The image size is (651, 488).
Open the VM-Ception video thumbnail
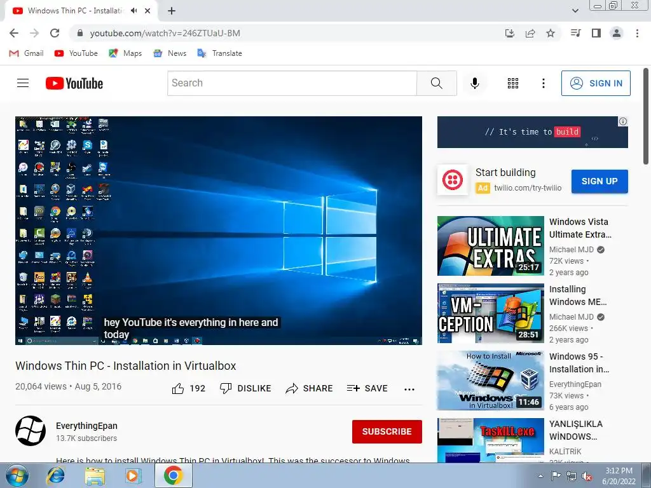[x=491, y=313]
